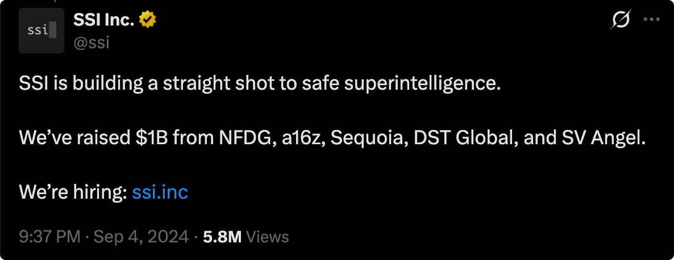This screenshot has width=674, height=260.
Task: Open the 5.8M view count
Action: 222,236
